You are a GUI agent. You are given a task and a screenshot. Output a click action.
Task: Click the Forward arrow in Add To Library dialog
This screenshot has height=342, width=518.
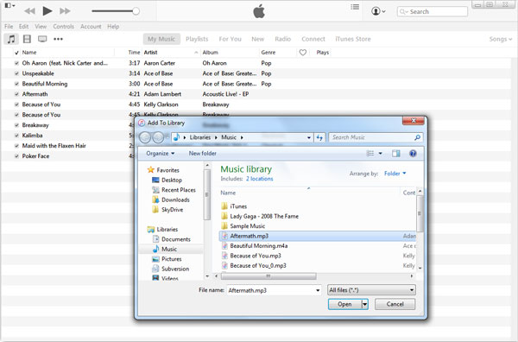158,137
